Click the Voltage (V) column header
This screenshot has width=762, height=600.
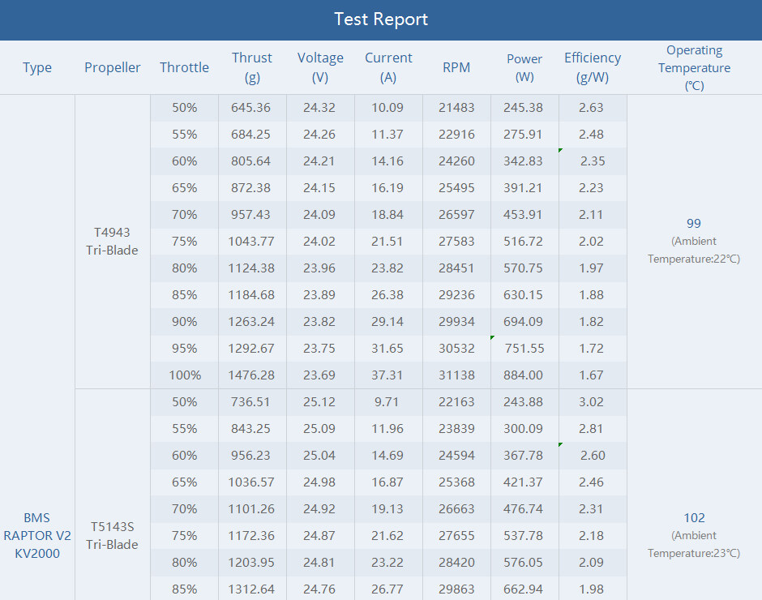[320, 67]
